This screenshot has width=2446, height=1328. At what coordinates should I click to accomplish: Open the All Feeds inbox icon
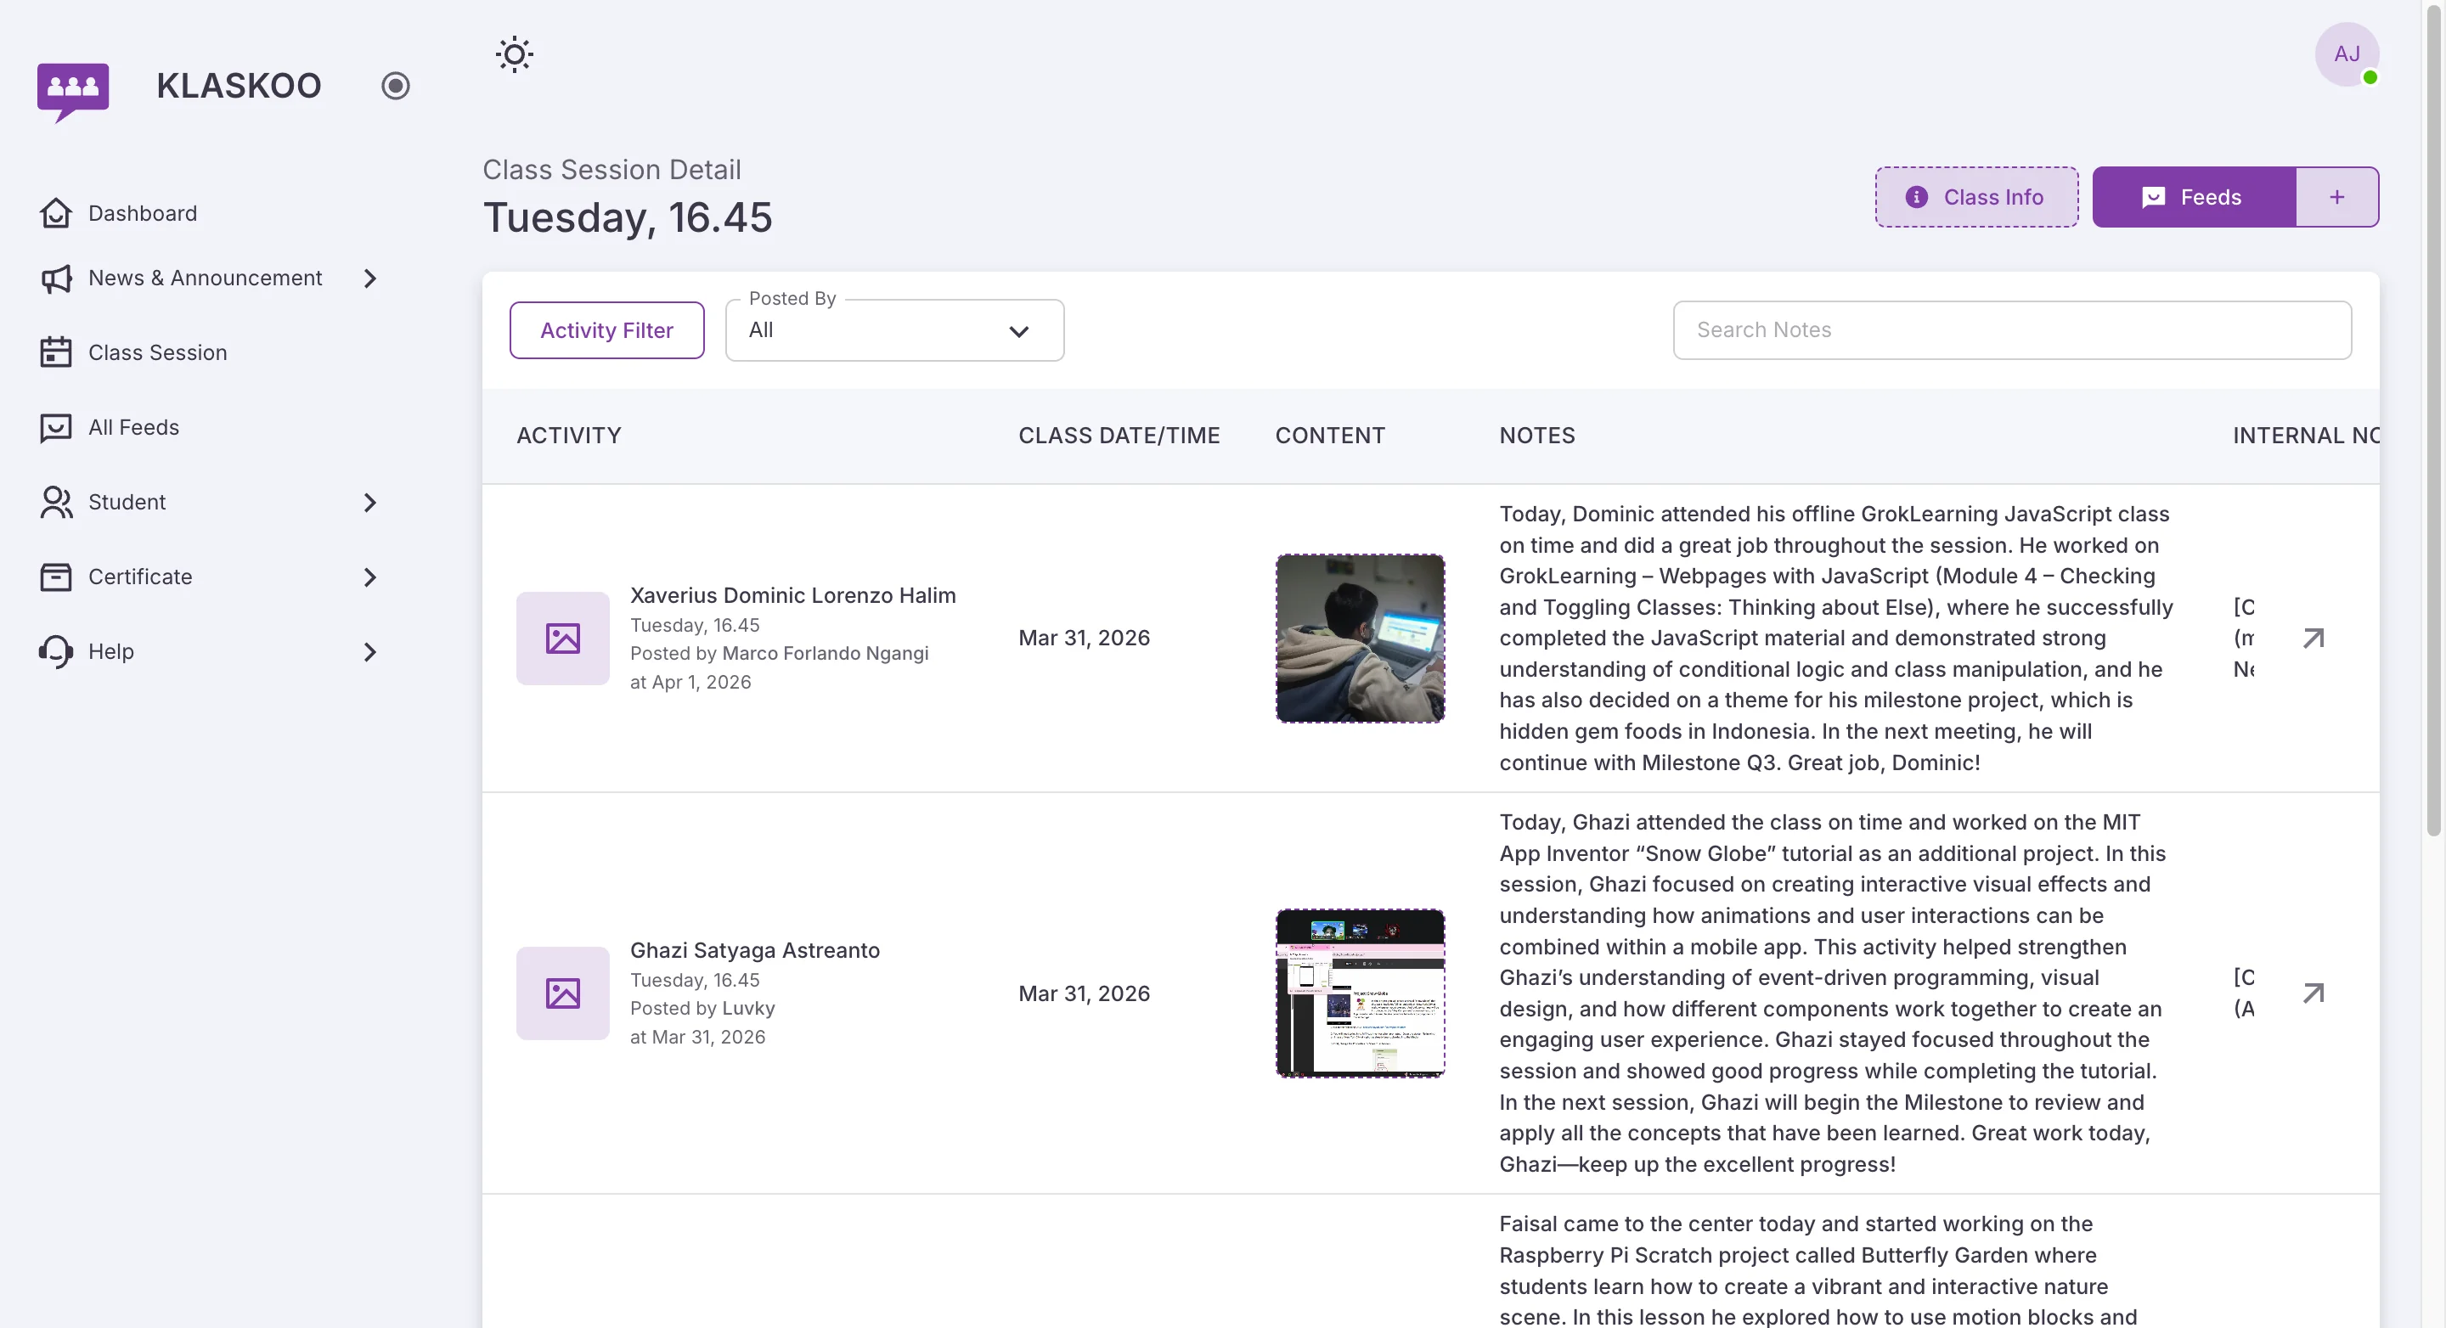55,427
